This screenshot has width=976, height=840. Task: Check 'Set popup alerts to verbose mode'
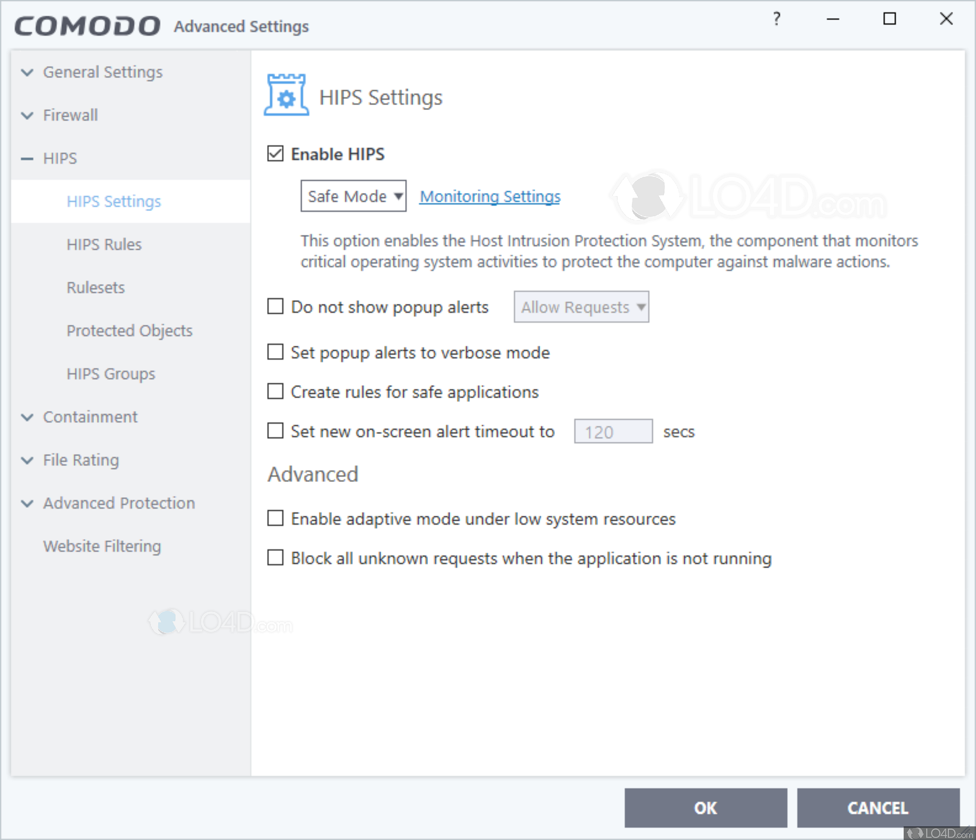(x=276, y=352)
